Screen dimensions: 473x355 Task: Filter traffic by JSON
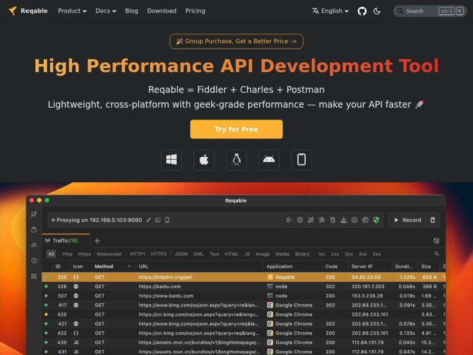tap(182, 254)
